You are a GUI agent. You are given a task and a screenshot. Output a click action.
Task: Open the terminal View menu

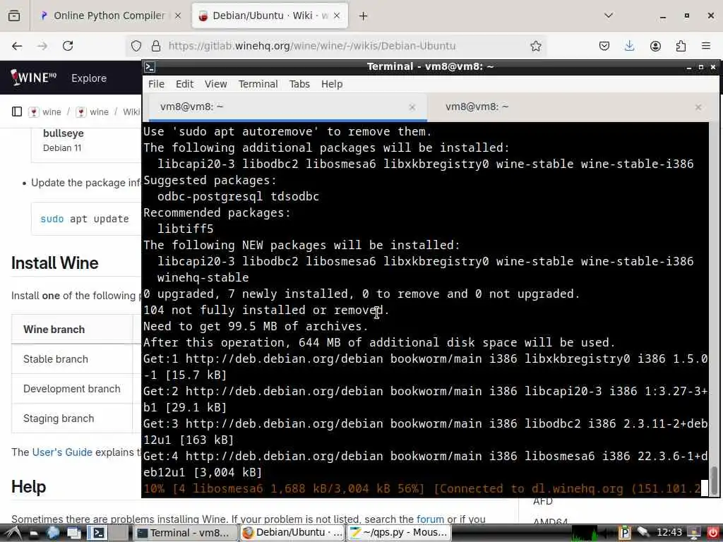pos(216,84)
